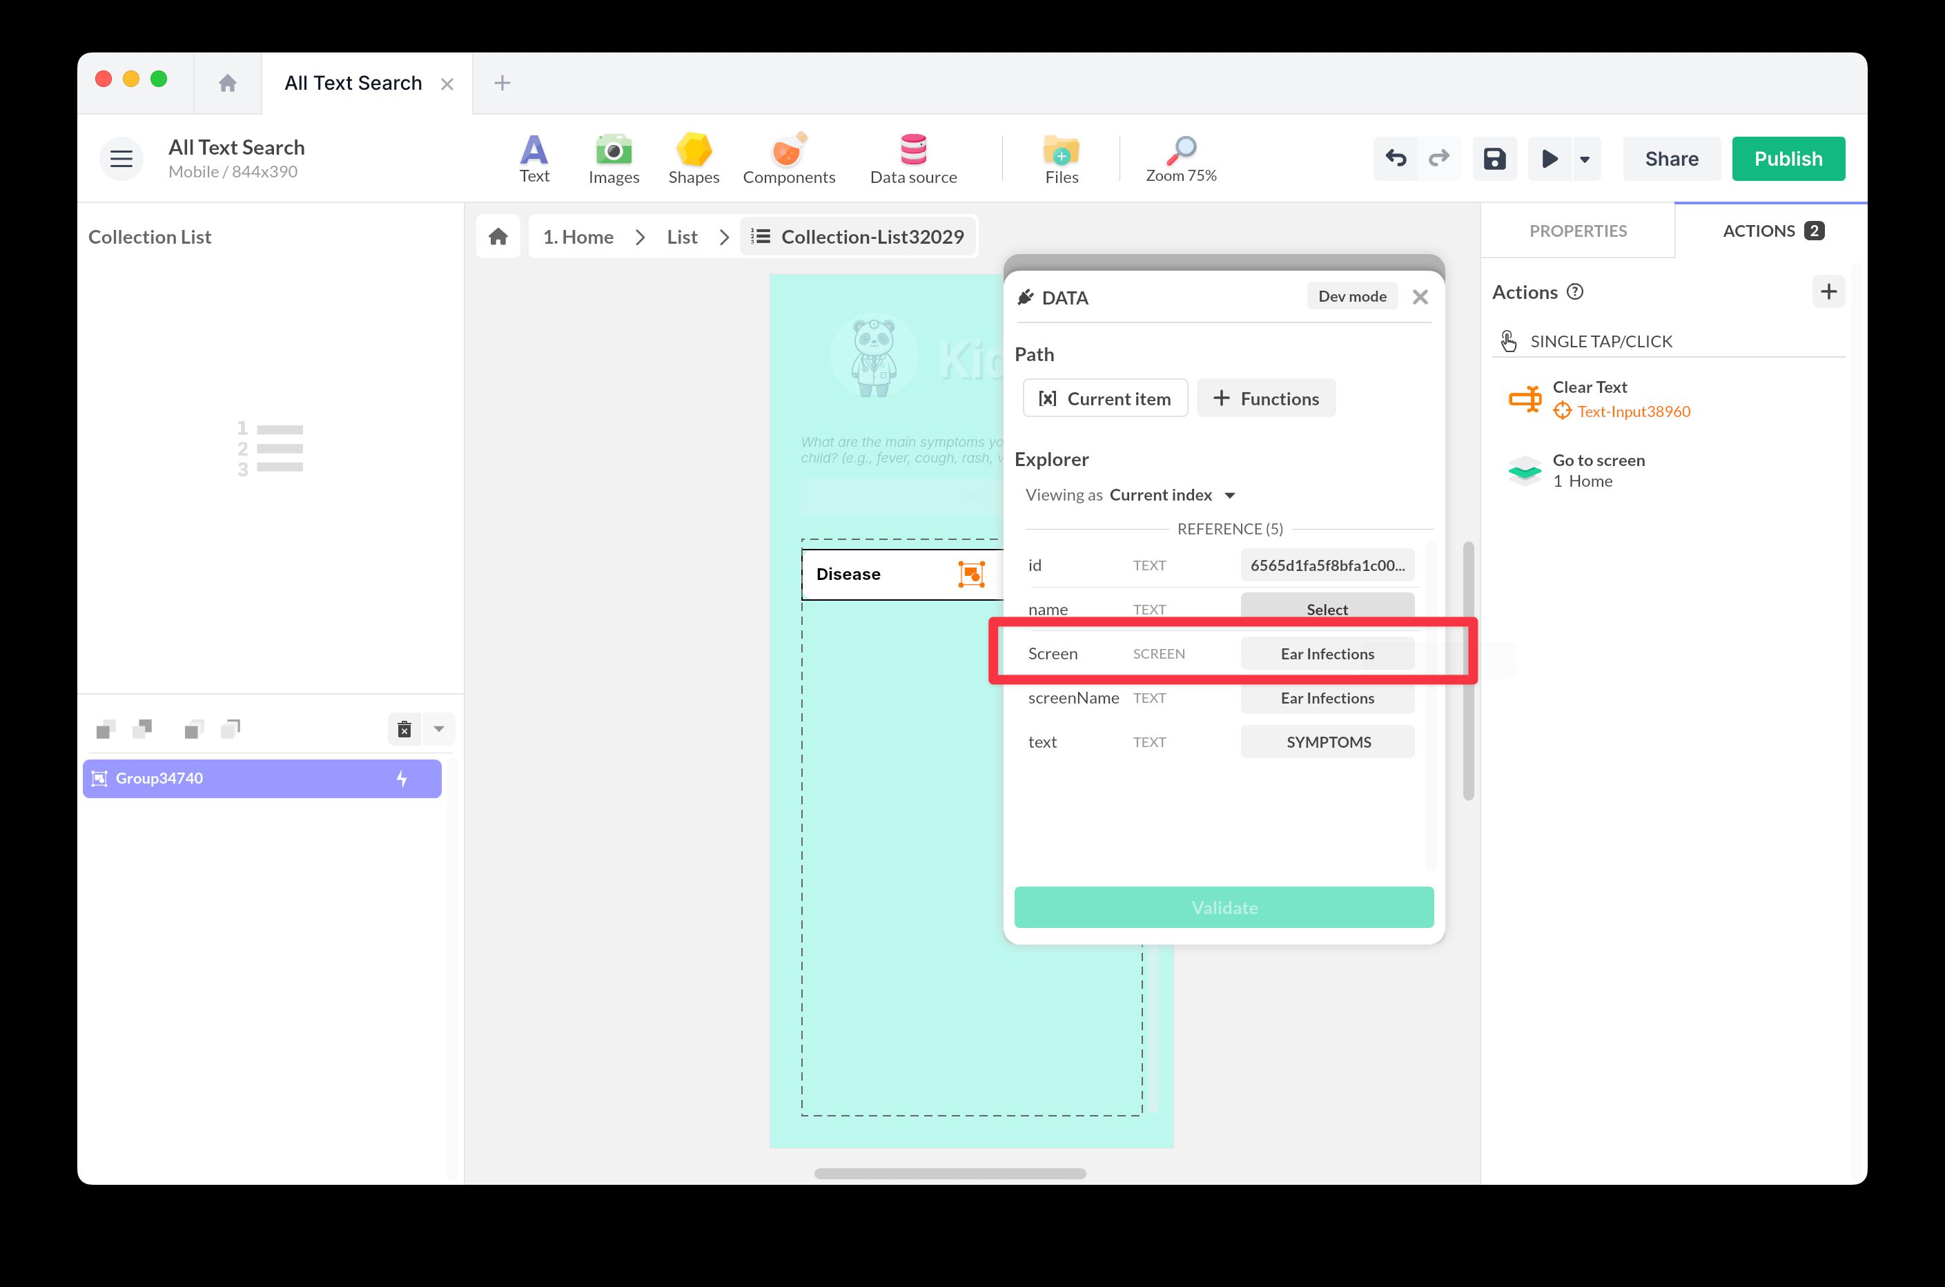The height and width of the screenshot is (1287, 1945).
Task: Switch to the PROPERTIES tab
Action: click(x=1576, y=231)
